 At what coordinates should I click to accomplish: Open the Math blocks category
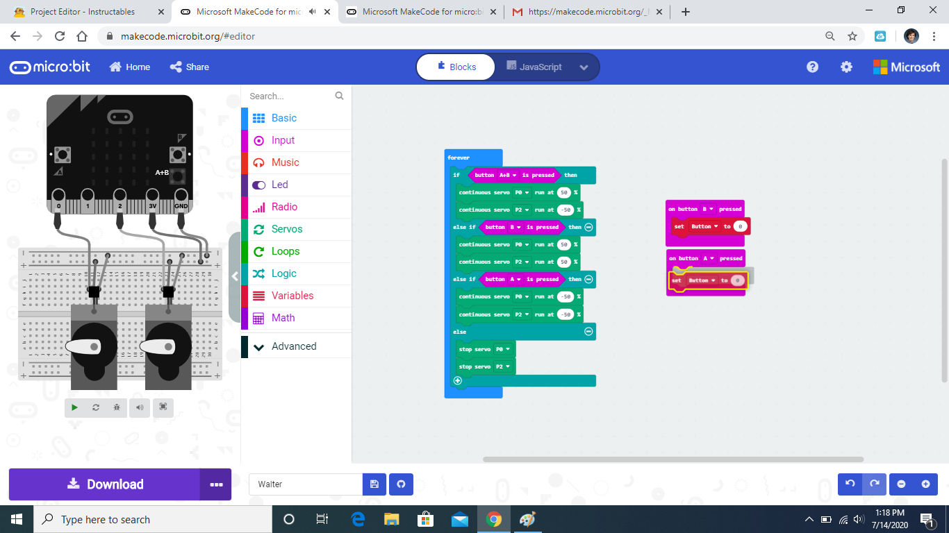coord(296,318)
